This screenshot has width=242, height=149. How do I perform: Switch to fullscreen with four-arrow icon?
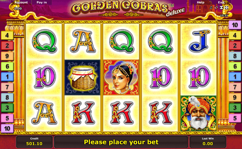click(x=227, y=8)
